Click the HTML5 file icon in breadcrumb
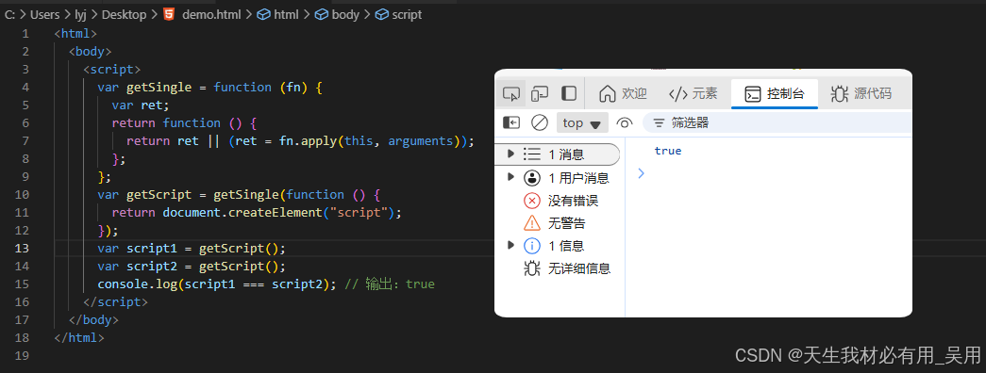 pyautogui.click(x=169, y=14)
